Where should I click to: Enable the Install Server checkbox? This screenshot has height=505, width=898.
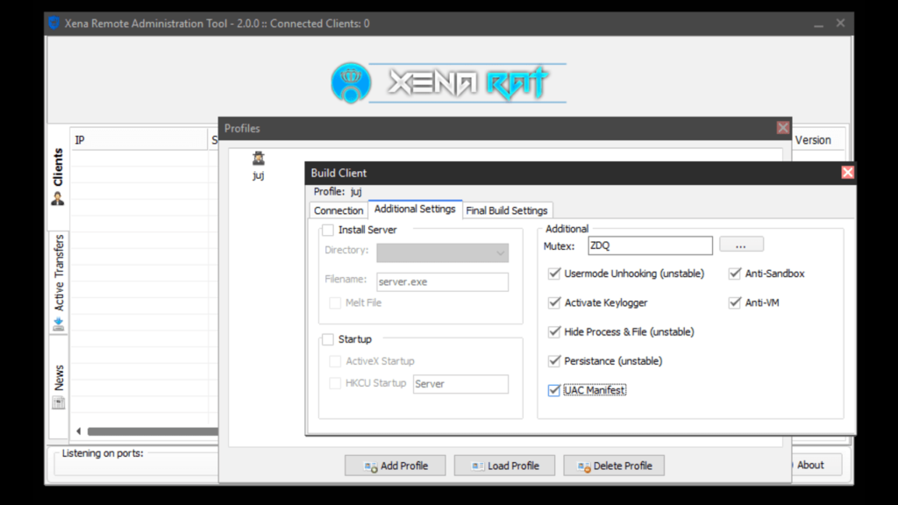[x=328, y=231]
